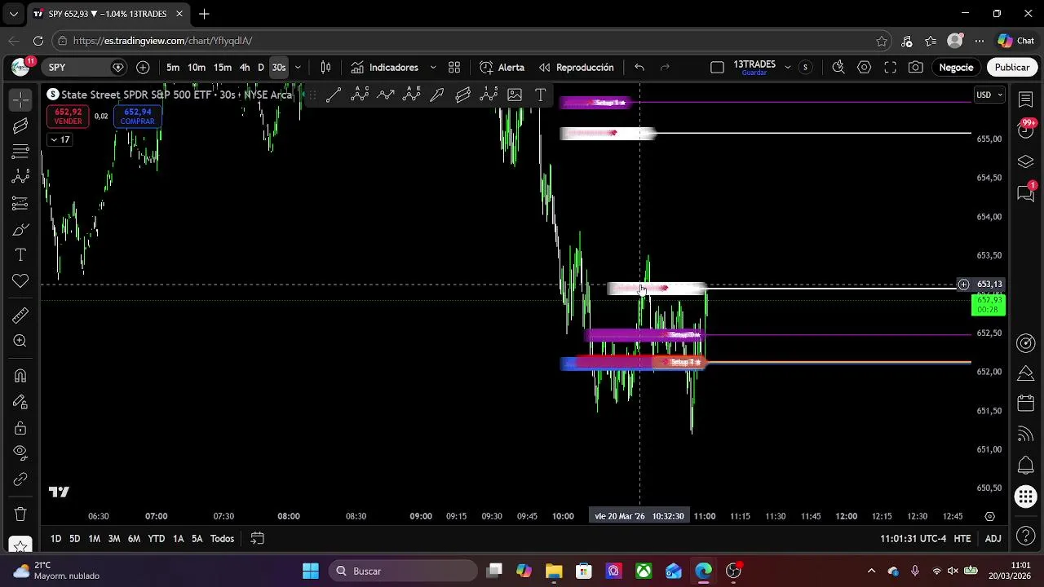The height and width of the screenshot is (587, 1044).
Task: Open the alerts clock icon with 99+ badge
Action: click(x=1026, y=130)
